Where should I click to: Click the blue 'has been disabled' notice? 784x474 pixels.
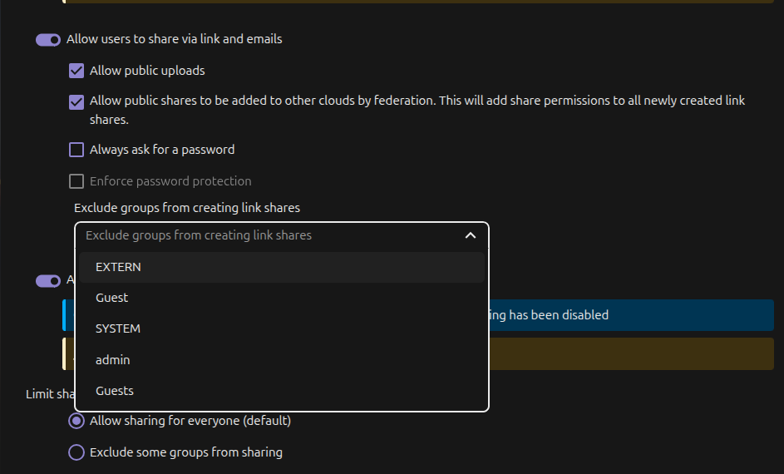click(x=632, y=315)
